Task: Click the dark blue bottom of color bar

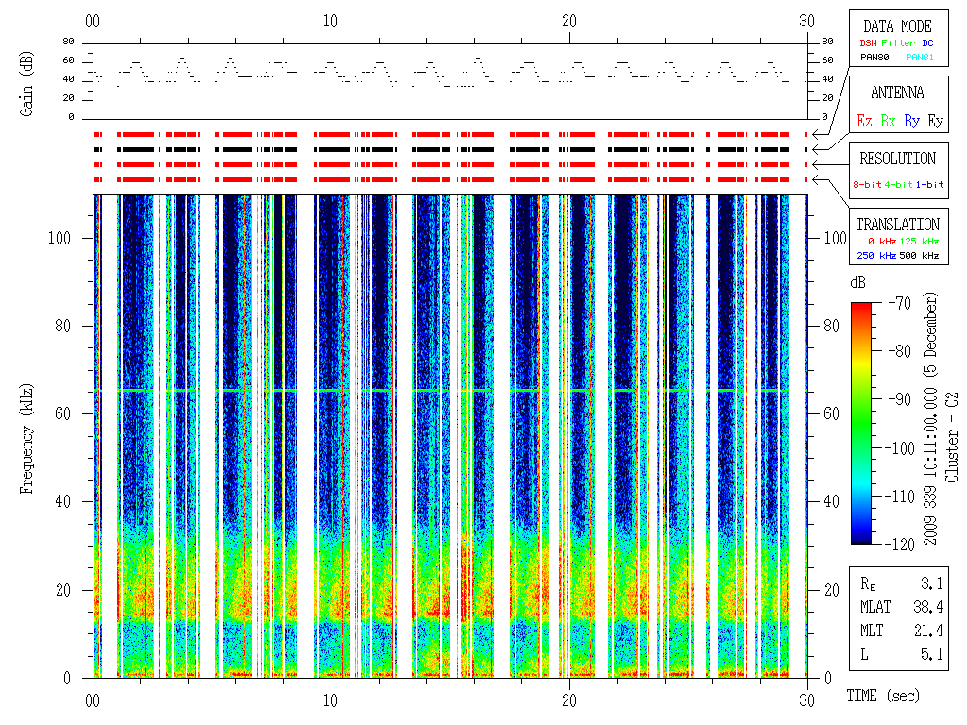Action: (x=861, y=539)
